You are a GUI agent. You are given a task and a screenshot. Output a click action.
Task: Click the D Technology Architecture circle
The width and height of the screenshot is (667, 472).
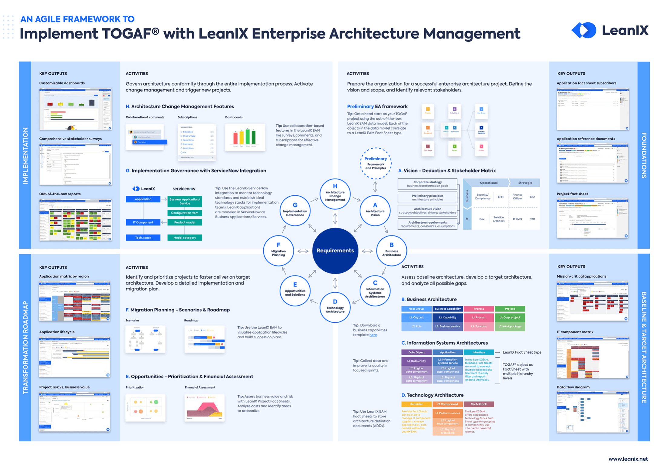tap(335, 307)
